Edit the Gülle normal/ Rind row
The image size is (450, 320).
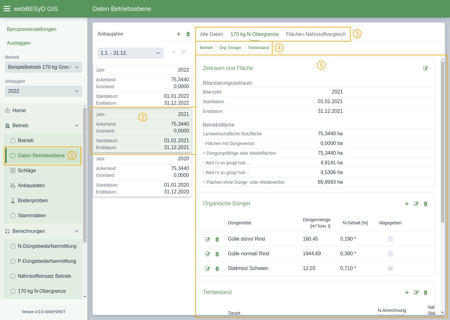point(208,254)
